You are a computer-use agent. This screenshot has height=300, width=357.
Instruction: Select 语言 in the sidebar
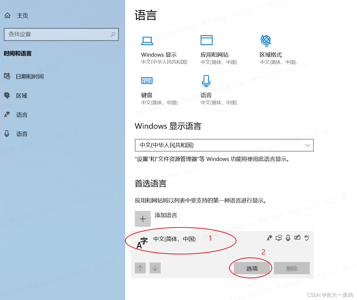coord(22,115)
